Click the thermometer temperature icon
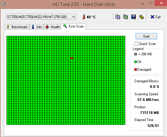This screenshot has width=167, height=137. pos(84,17)
